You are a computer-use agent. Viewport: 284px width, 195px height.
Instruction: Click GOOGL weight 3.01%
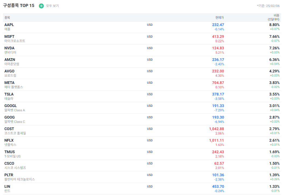point(274,106)
